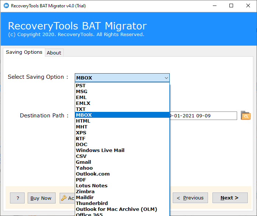Image resolution: width=257 pixels, height=216 pixels.
Task: Click the key icon on Activate button
Action: pyautogui.click(x=64, y=198)
